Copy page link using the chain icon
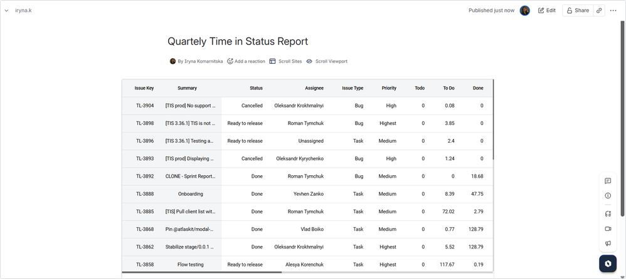This screenshot has width=626, height=279. [x=599, y=11]
